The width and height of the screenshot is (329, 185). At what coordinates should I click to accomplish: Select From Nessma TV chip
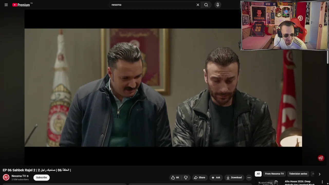[274, 174]
